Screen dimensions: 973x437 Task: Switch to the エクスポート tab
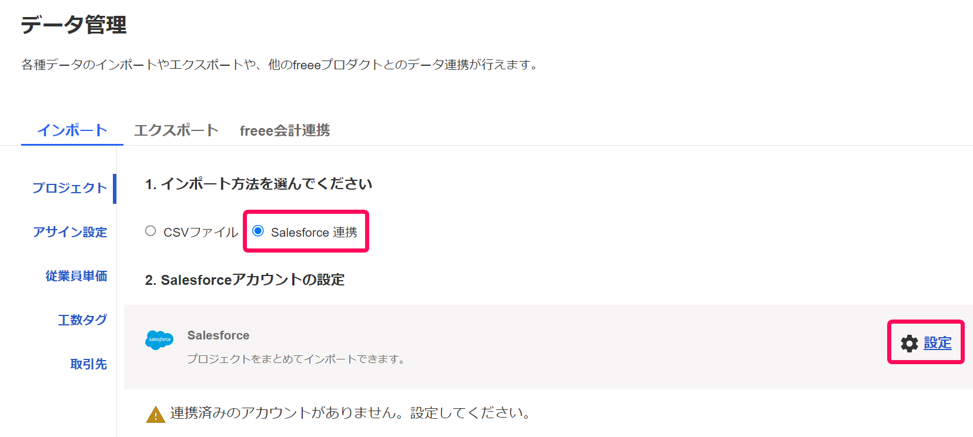pos(176,130)
